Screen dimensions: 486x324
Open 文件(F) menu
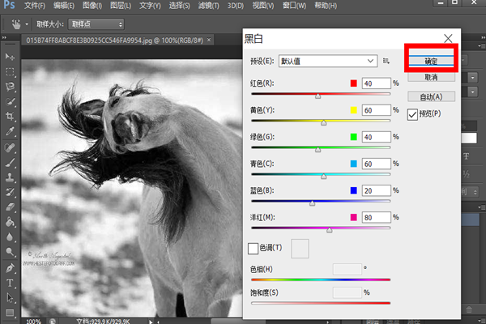(x=35, y=6)
